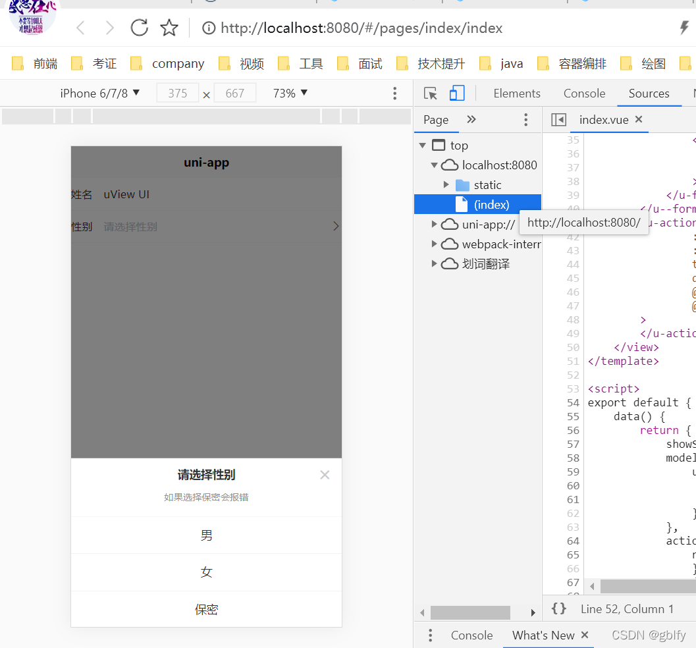Open the 工具 bookmark folder
The image size is (696, 648).
[x=300, y=63]
